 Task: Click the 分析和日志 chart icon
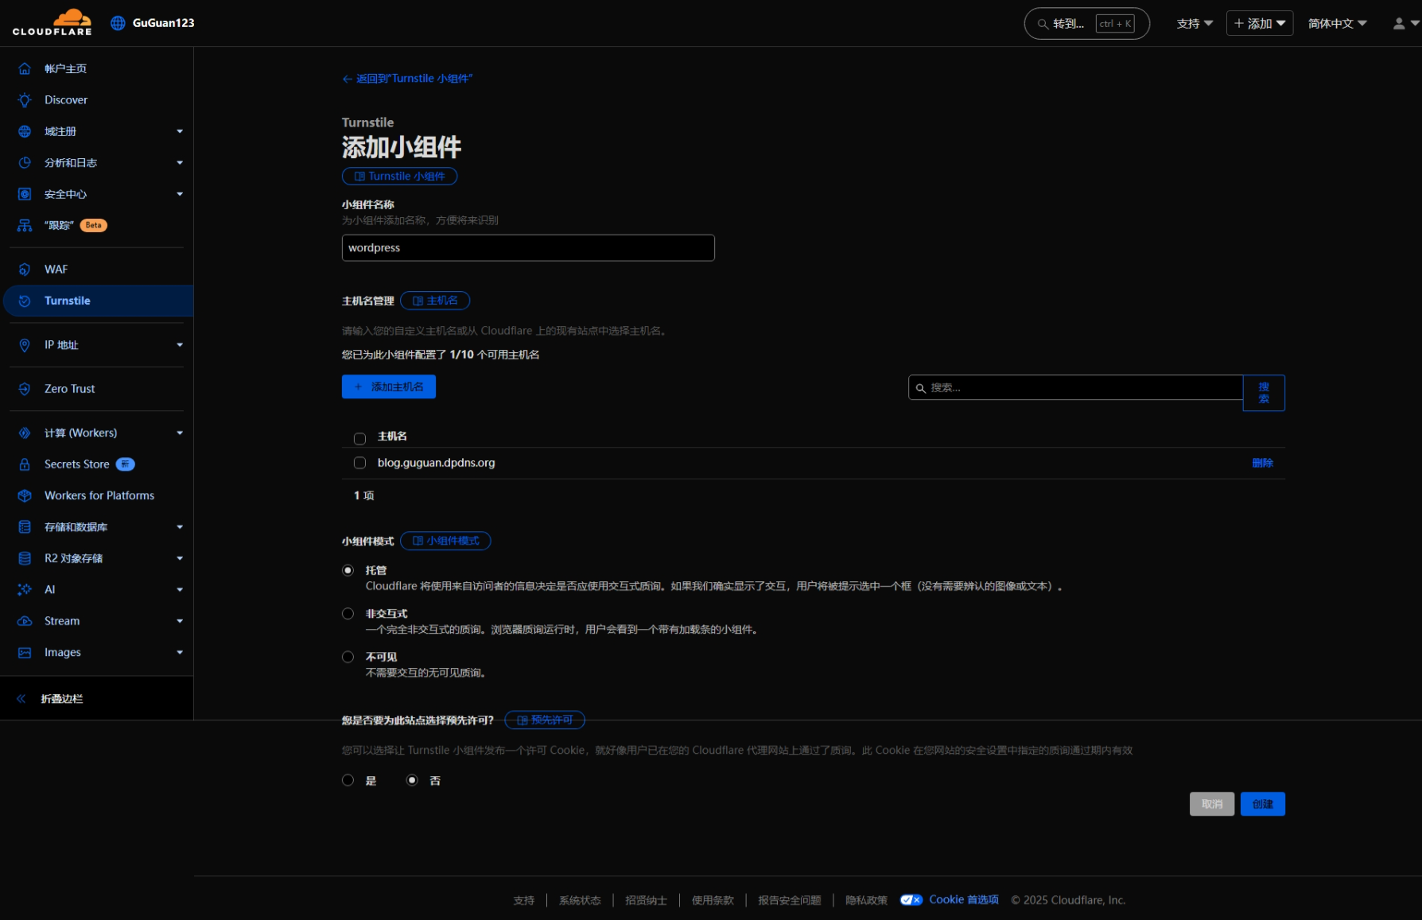pyautogui.click(x=25, y=162)
